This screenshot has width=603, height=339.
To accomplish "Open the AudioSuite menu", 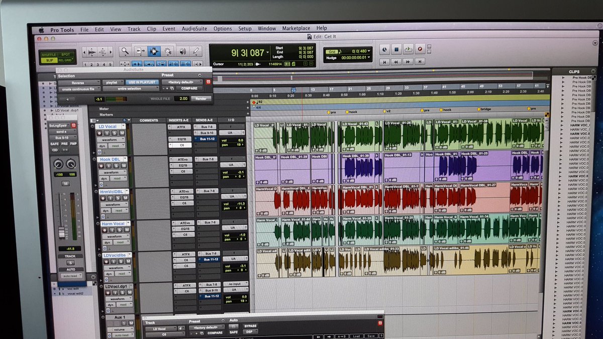I will click(194, 29).
